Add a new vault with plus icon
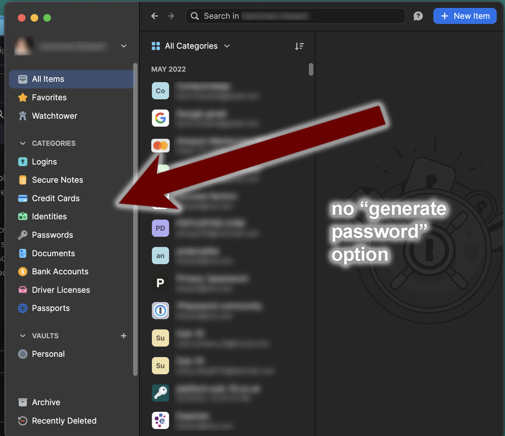505x436 pixels. 123,336
